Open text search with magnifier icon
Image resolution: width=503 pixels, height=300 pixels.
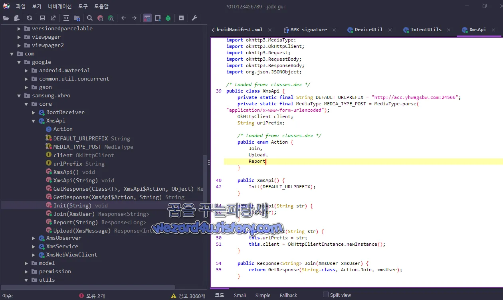pos(90,18)
